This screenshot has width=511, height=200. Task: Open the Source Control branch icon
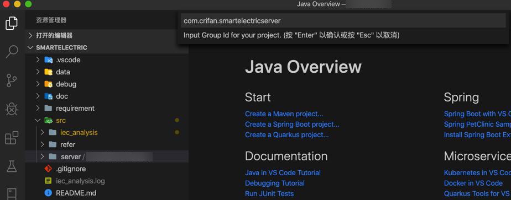pyautogui.click(x=12, y=80)
